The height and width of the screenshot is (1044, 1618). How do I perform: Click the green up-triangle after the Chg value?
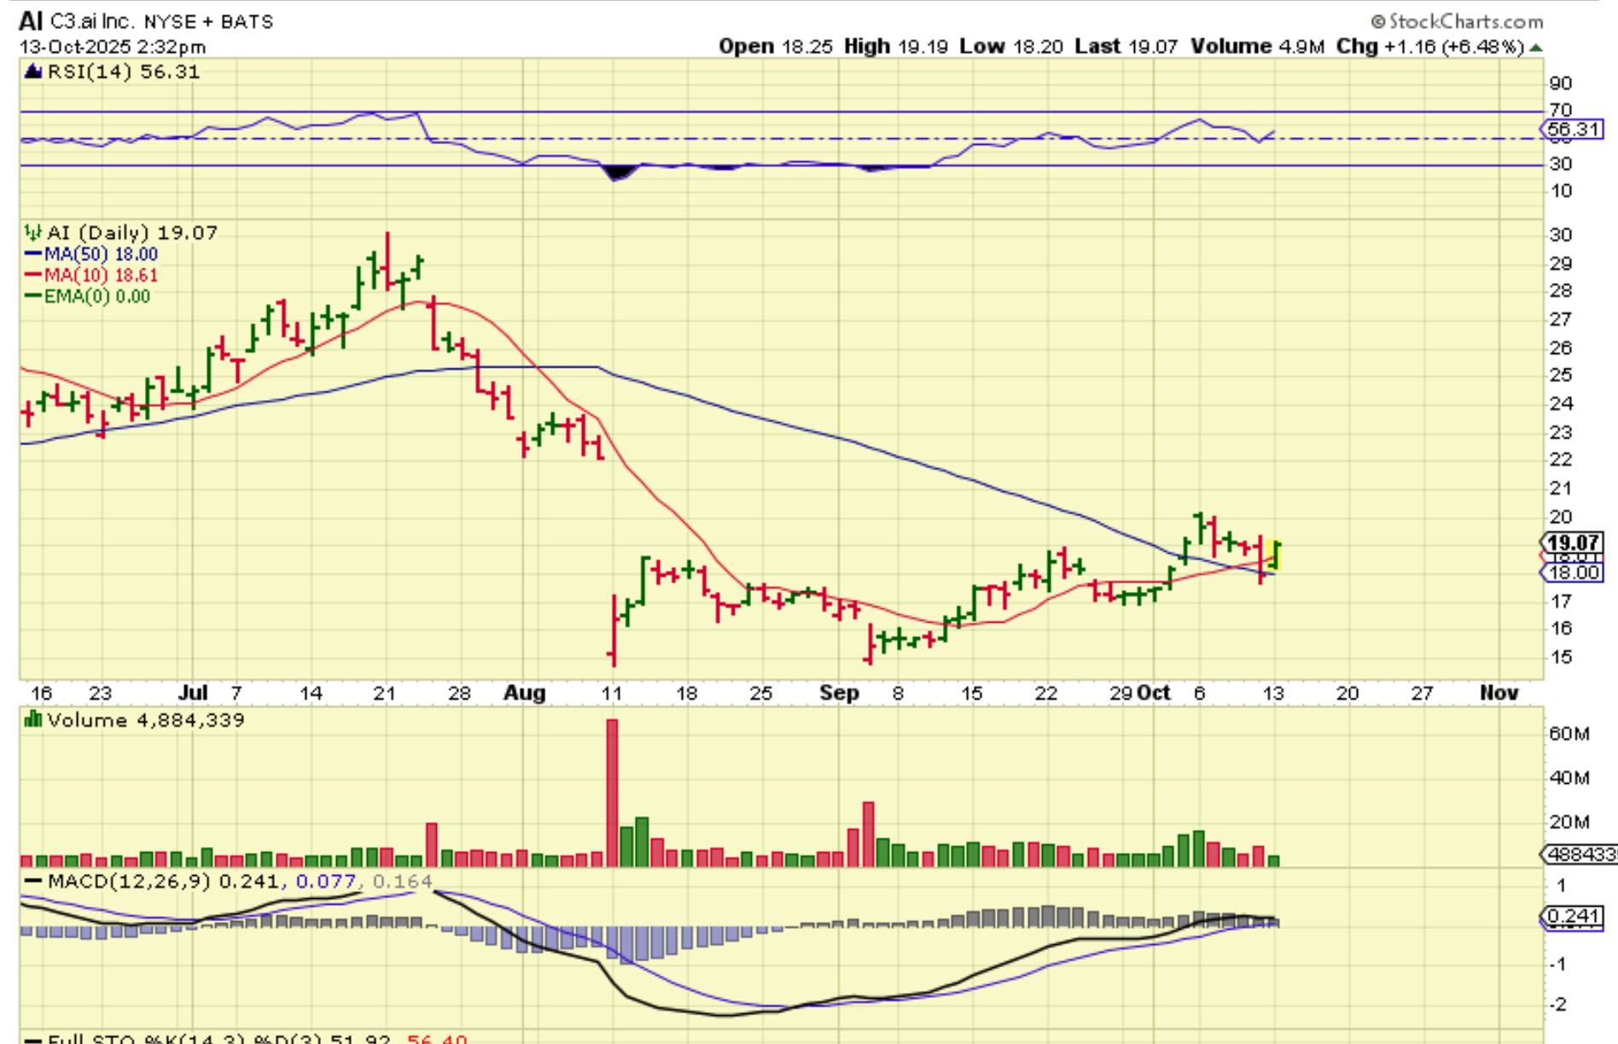coord(1536,48)
